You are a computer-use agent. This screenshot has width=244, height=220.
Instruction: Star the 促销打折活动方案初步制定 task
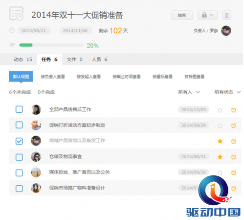pyautogui.click(x=220, y=126)
